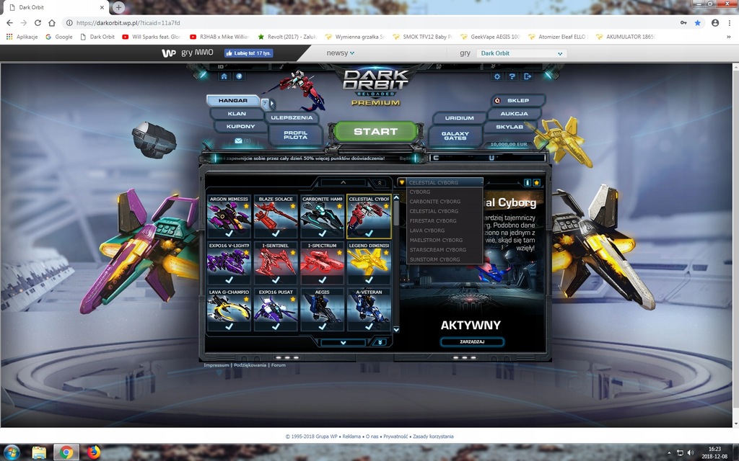Open the home icon in game header
Viewport: 739px width, 461px height.
point(224,76)
